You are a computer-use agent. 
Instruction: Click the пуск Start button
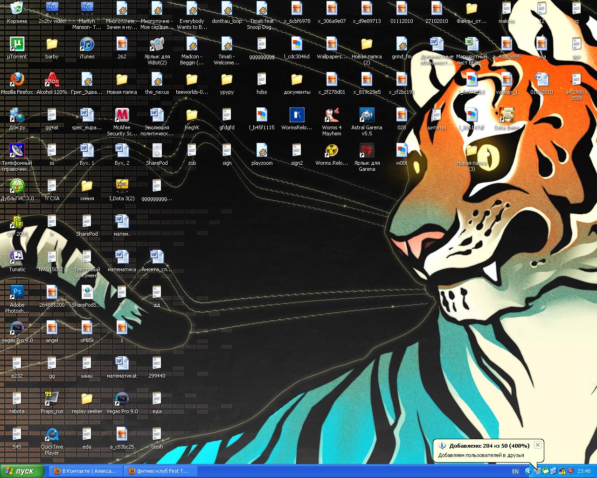click(x=22, y=471)
